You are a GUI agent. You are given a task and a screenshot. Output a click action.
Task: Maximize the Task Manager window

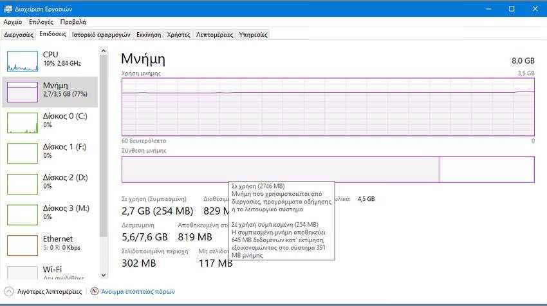[512, 9]
